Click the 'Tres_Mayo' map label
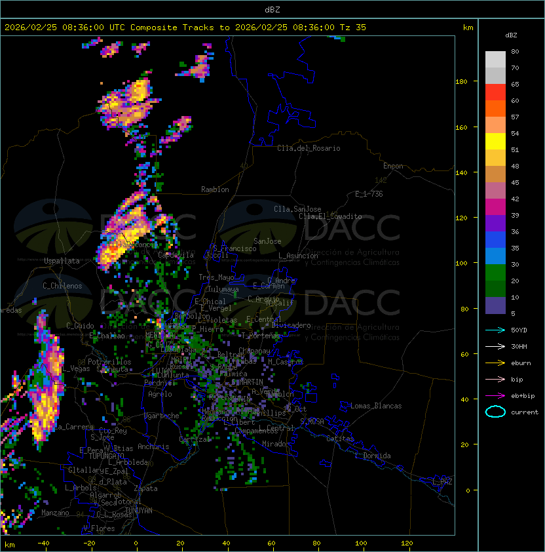Image resolution: width=545 pixels, height=552 pixels. [216, 277]
